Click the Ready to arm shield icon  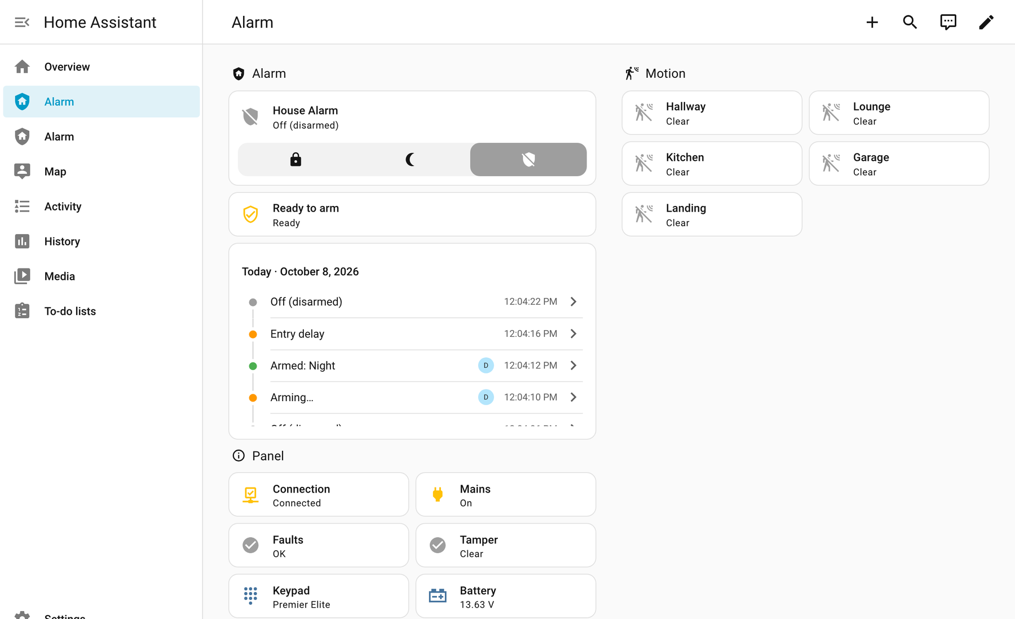point(250,214)
